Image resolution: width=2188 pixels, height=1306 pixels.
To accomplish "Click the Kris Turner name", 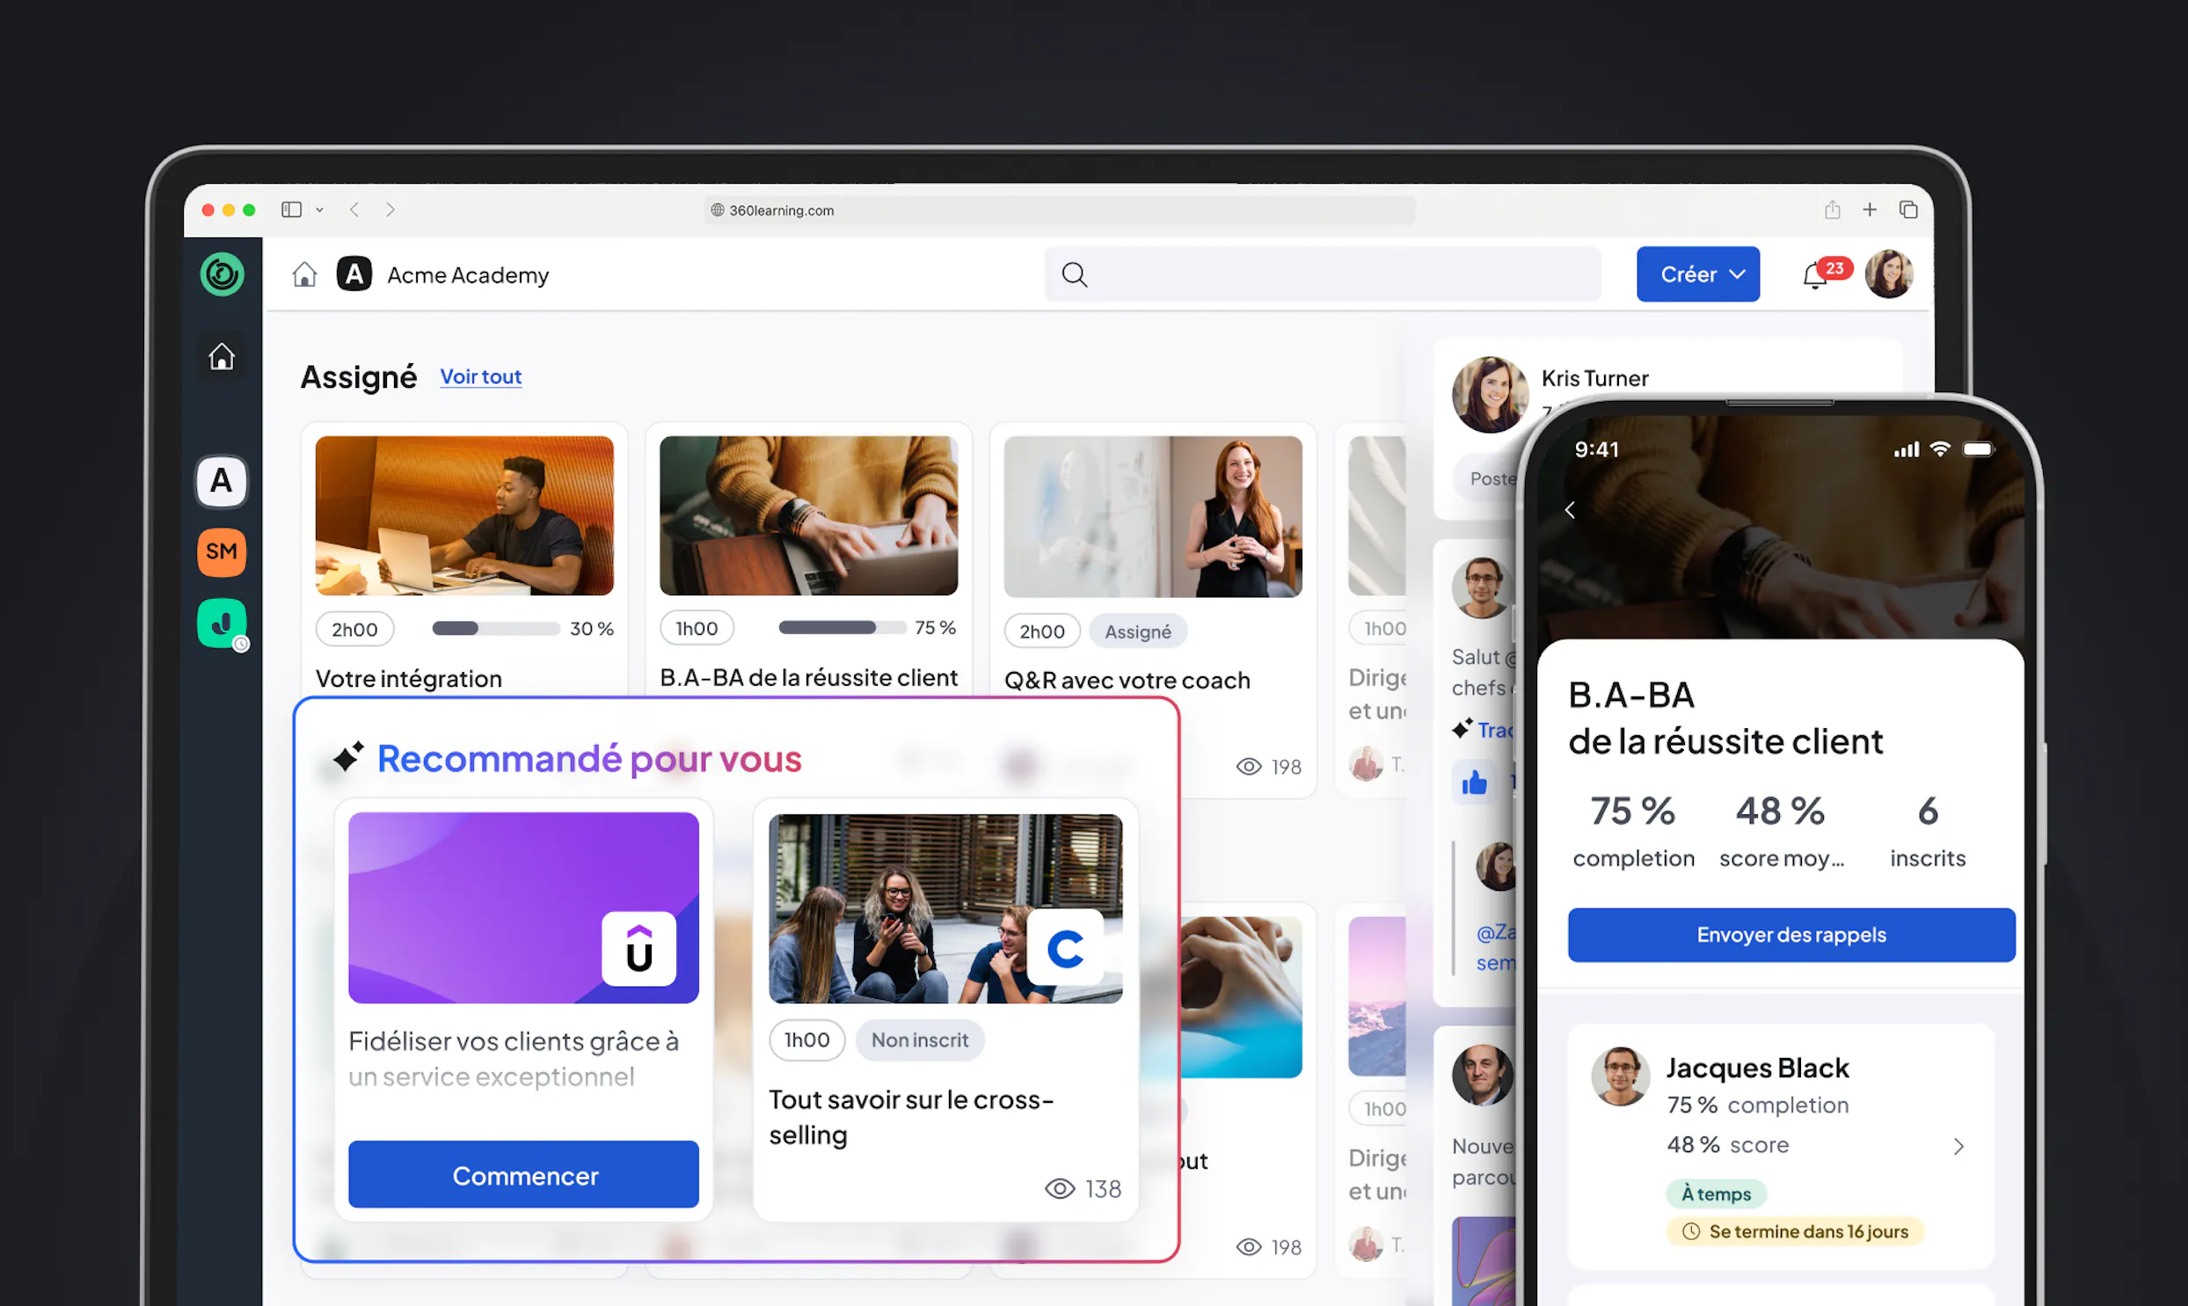I will click(x=1595, y=378).
